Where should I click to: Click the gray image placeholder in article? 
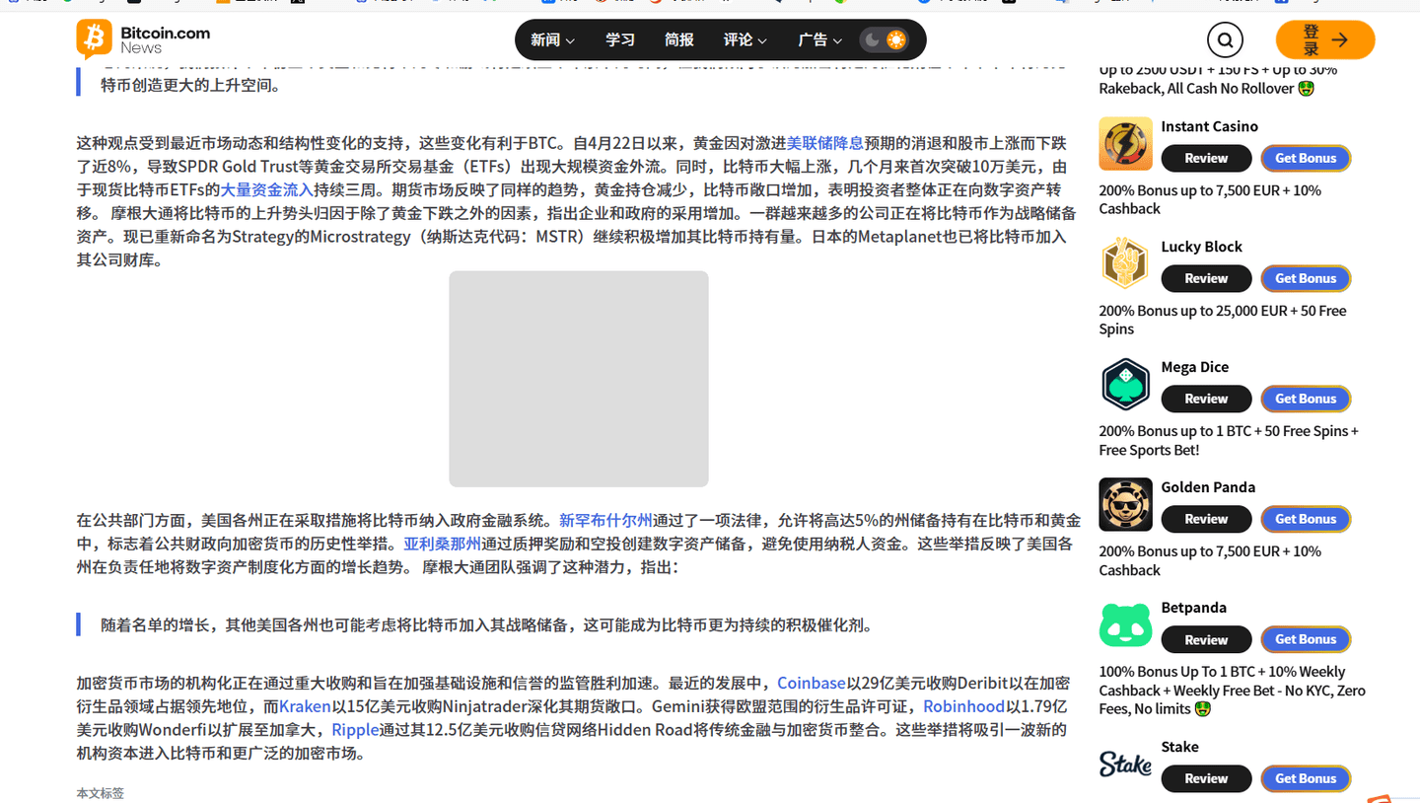click(x=579, y=379)
